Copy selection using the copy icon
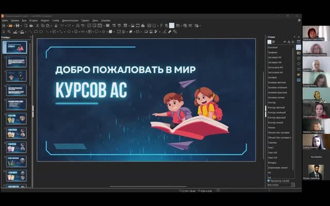Viewport: 330px width, 206px height. coord(42,26)
